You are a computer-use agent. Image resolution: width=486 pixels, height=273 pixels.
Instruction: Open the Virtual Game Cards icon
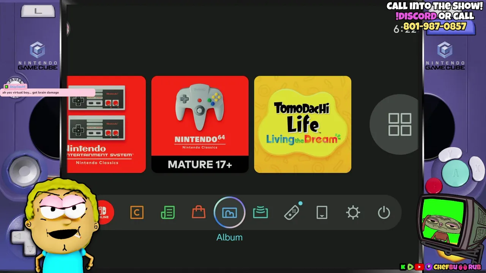(322, 213)
